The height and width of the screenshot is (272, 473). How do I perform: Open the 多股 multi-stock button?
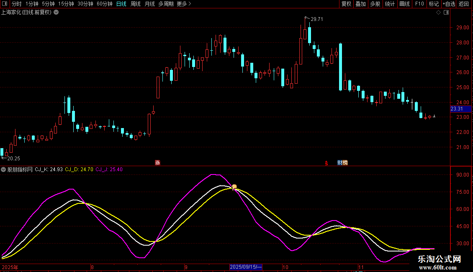pyautogui.click(x=375, y=4)
